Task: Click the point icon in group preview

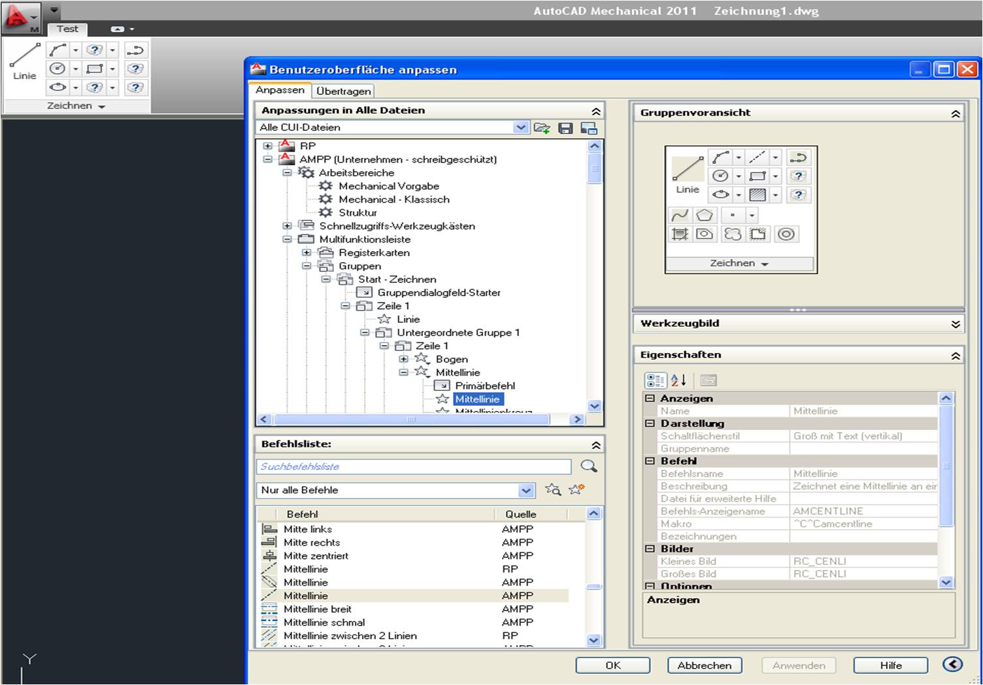Action: (733, 215)
